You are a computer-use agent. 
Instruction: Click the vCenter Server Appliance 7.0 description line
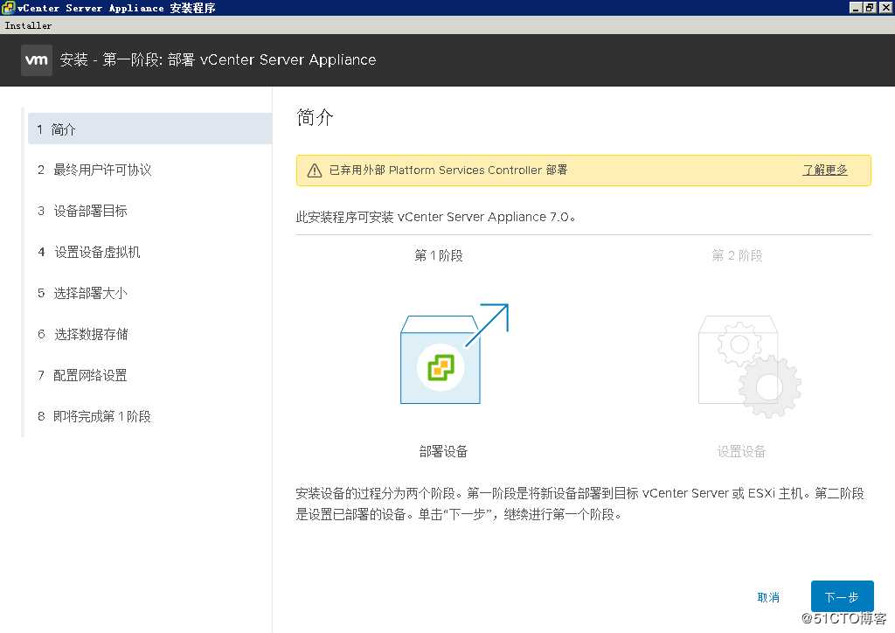click(x=435, y=218)
